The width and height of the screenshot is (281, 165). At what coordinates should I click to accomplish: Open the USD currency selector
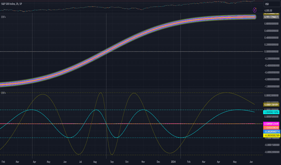272,4
